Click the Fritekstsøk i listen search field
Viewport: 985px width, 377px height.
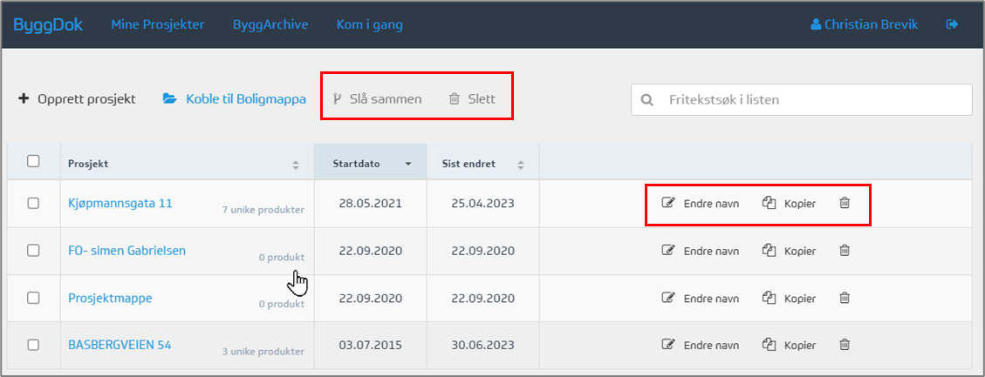[811, 99]
